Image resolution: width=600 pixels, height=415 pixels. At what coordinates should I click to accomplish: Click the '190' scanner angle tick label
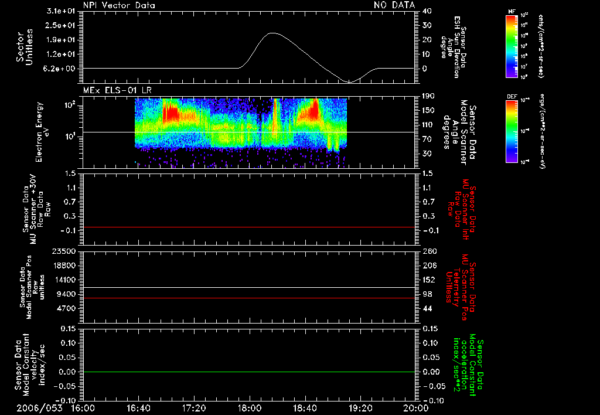pyautogui.click(x=428, y=96)
